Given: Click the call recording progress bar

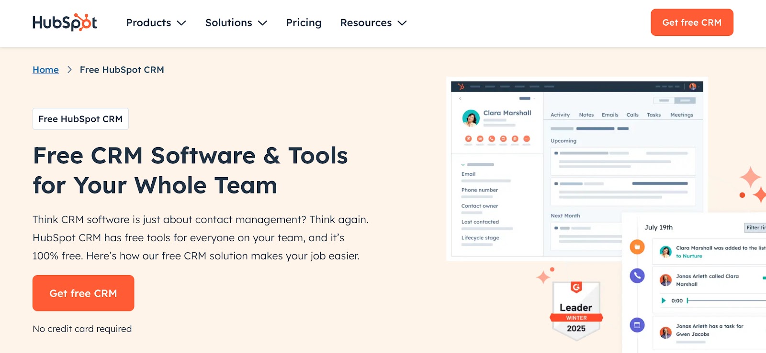Looking at the screenshot, I should (x=726, y=300).
